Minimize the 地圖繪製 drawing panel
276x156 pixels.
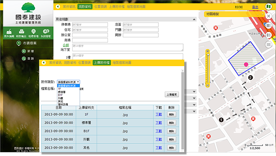coord(258,15)
